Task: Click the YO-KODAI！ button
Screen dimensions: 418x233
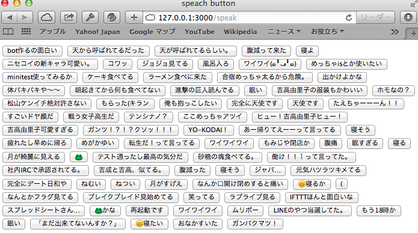Action: [x=208, y=130]
